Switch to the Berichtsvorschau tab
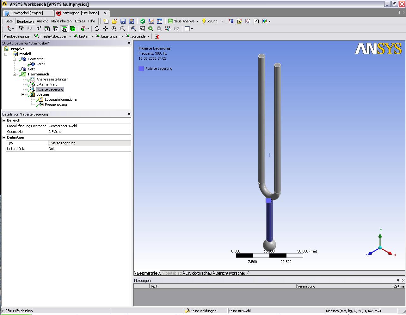 231,273
